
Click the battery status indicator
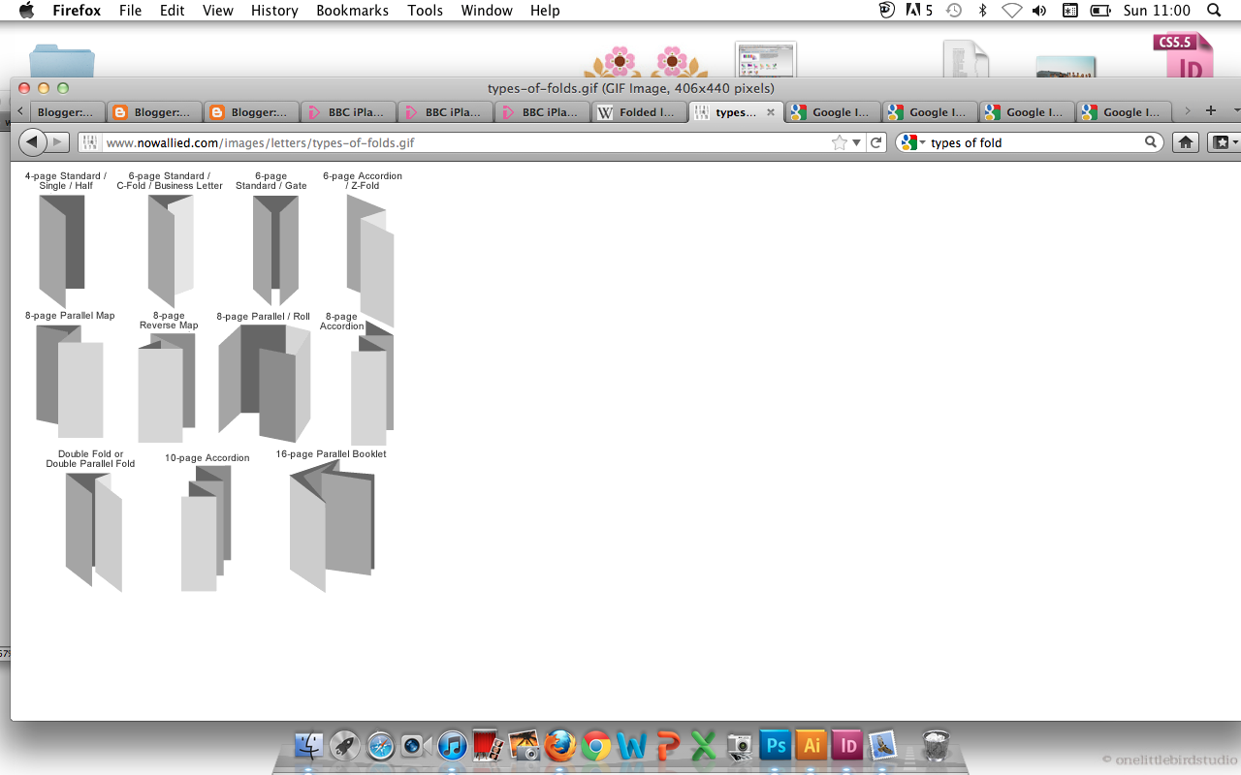1099,11
